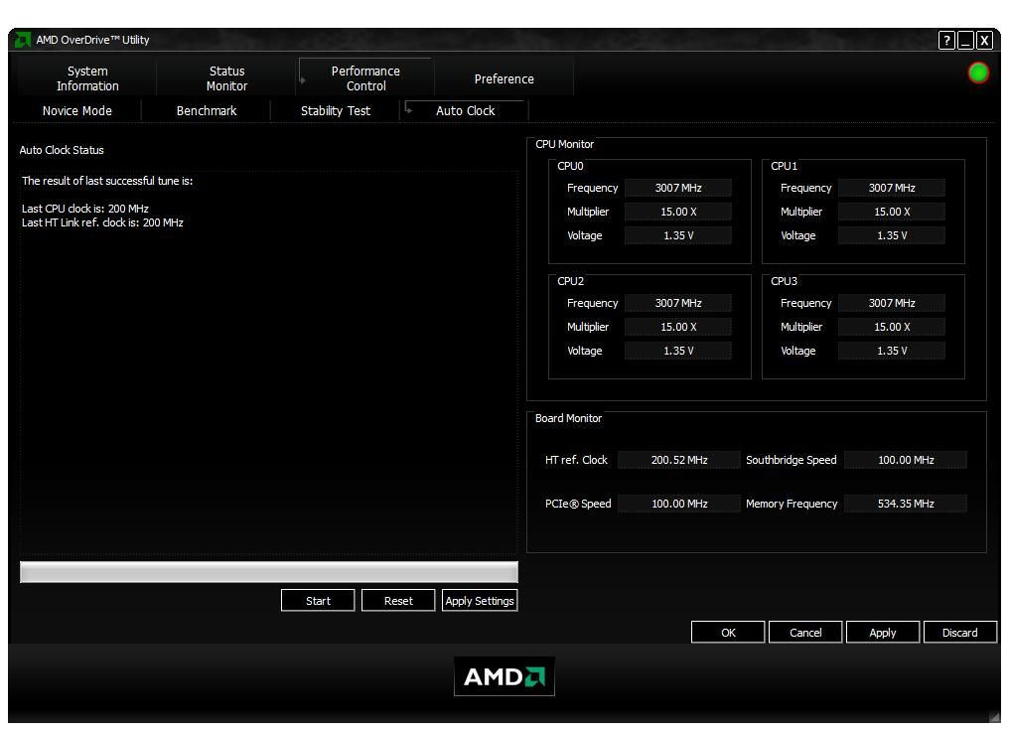Start the auto clock tuning

[318, 600]
